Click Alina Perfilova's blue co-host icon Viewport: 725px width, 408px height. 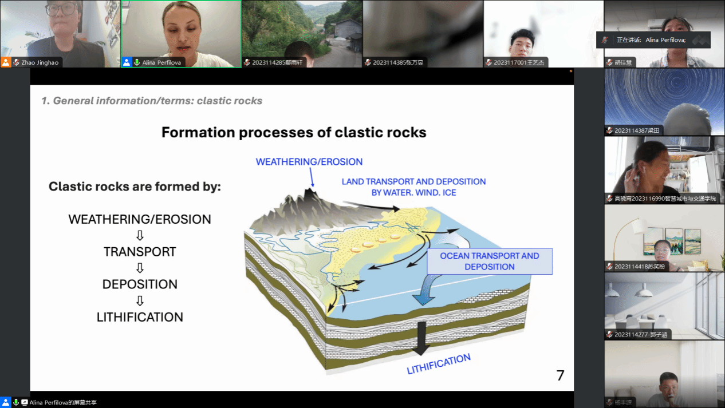[x=127, y=62]
